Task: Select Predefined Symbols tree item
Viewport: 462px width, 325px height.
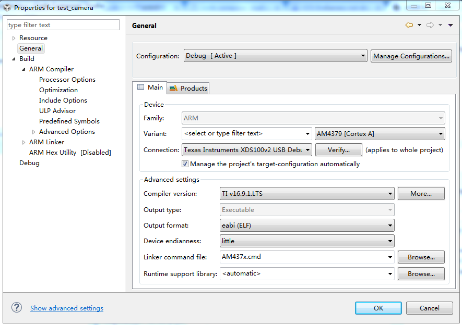Action: pyautogui.click(x=69, y=121)
